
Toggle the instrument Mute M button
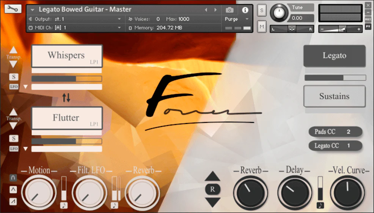pos(262,26)
